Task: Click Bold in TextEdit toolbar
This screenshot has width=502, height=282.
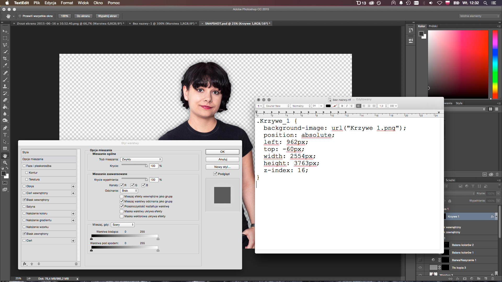Action: (342, 106)
